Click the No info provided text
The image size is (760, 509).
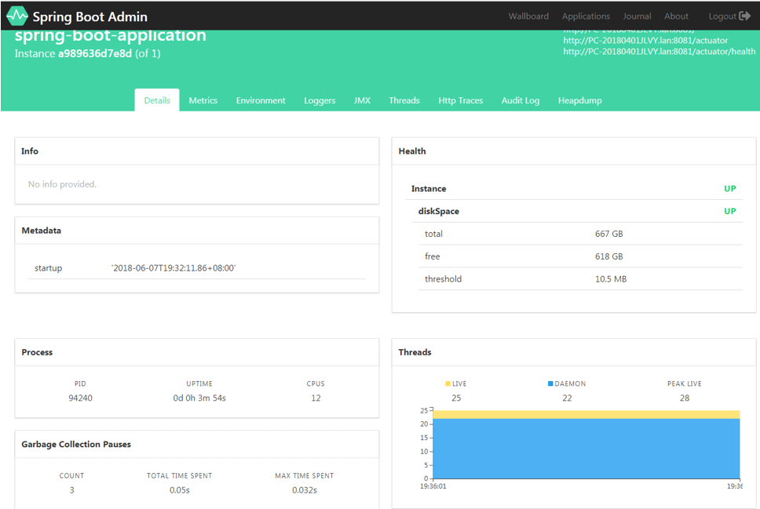point(62,184)
